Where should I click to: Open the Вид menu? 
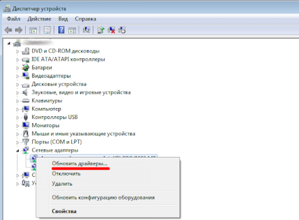(63, 19)
